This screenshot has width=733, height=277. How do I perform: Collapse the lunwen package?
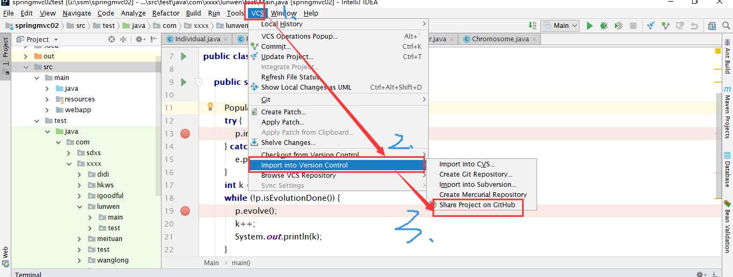pos(80,206)
